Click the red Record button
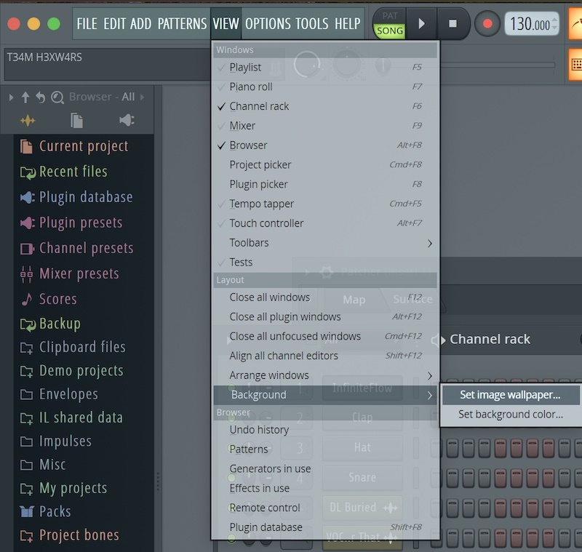The height and width of the screenshot is (552, 582). tap(487, 24)
